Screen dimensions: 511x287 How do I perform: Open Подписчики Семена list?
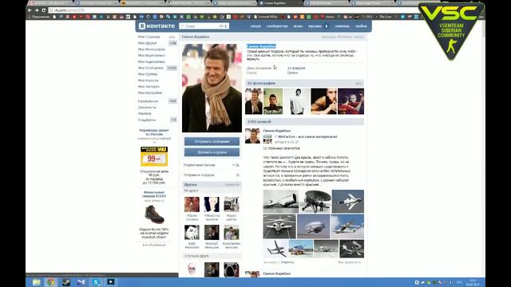click(x=200, y=165)
